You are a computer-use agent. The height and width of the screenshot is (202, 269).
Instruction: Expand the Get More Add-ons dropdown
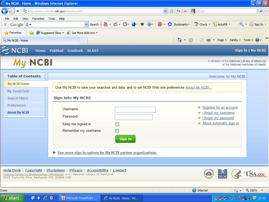click(97, 33)
